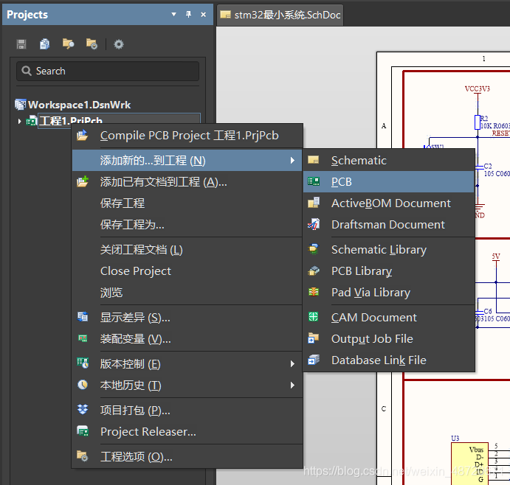Open 本地历史 (T) submenu
This screenshot has height=485, width=510.
click(187, 385)
